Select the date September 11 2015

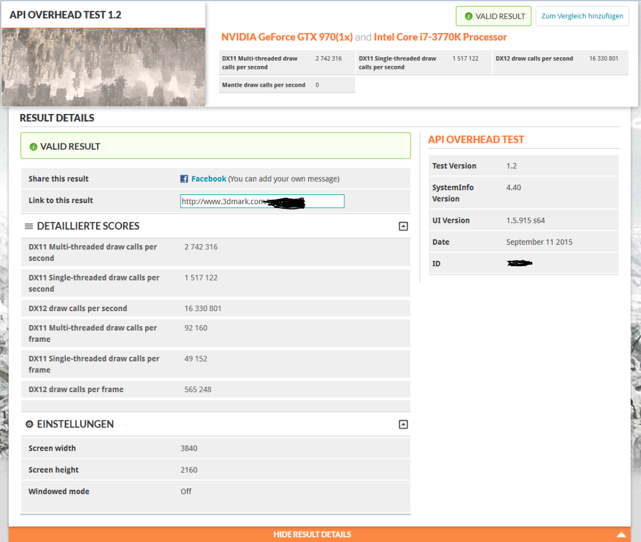(539, 242)
